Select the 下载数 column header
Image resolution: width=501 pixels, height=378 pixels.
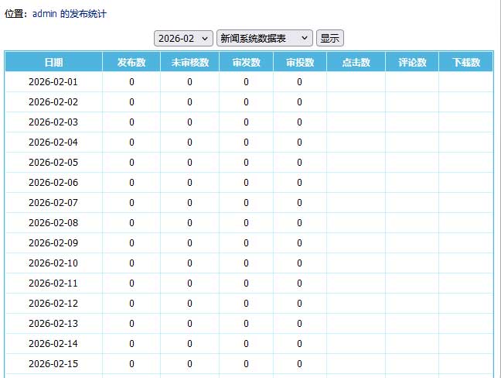466,62
